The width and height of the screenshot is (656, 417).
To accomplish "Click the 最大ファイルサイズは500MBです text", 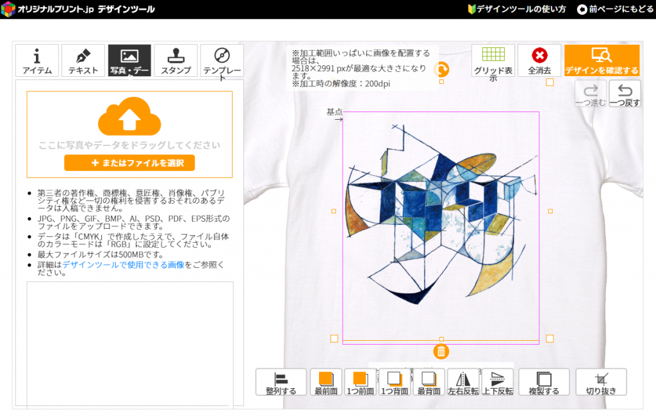I will pos(101,254).
